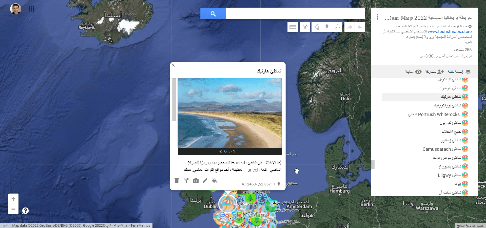Delete the feature with trash icon
This screenshot has height=228, width=486.
coord(177,181)
